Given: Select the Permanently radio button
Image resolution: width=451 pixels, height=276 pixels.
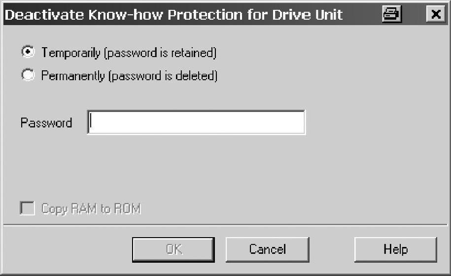Looking at the screenshot, I should (x=28, y=76).
